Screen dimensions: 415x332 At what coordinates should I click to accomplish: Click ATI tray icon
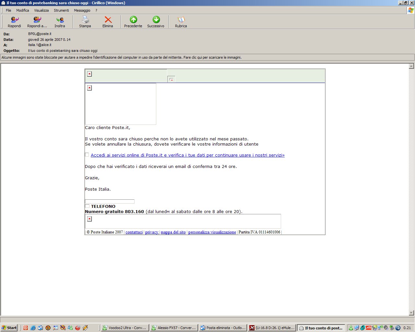pyautogui.click(x=368, y=328)
